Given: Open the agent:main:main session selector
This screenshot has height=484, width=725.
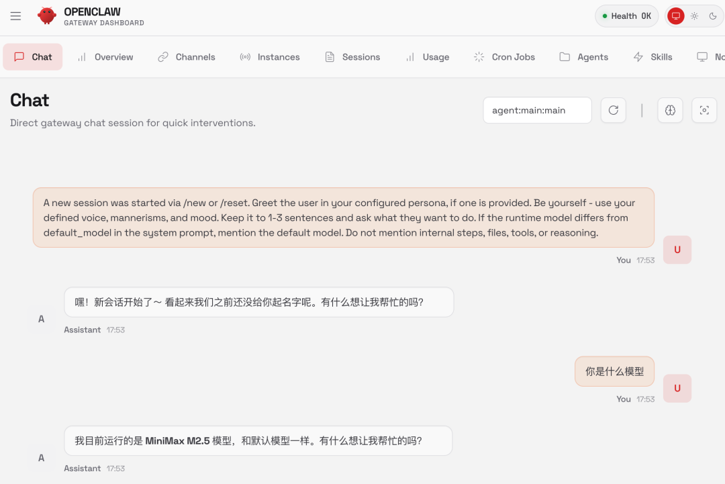Looking at the screenshot, I should pos(537,110).
